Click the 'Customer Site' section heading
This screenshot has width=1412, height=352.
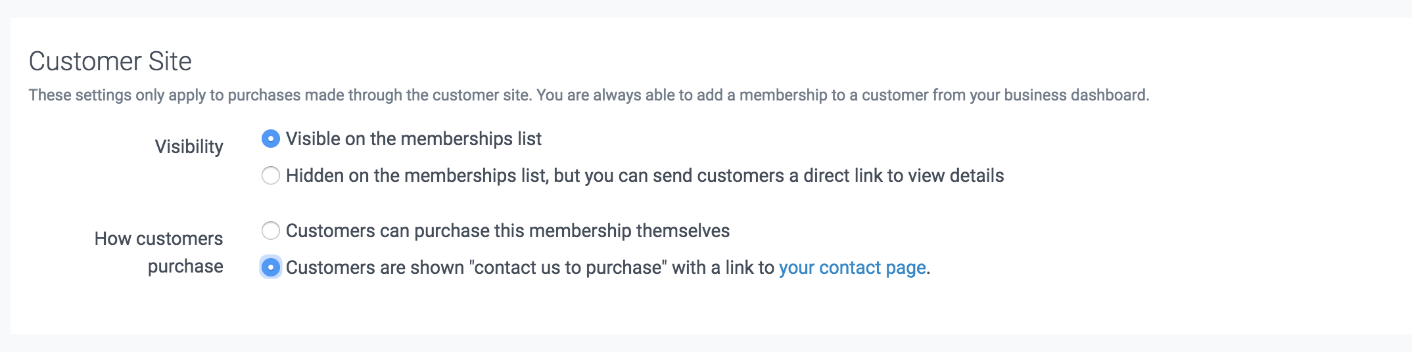pos(110,61)
